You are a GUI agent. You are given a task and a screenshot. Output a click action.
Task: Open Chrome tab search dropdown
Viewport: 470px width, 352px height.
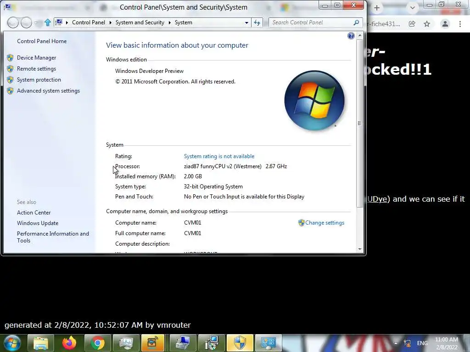[413, 8]
